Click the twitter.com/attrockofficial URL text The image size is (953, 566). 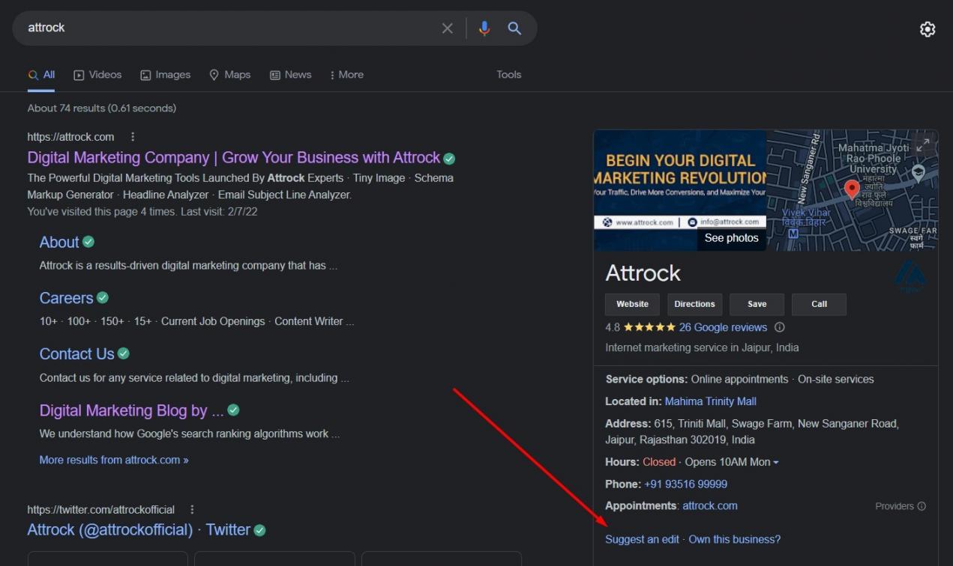100,509
